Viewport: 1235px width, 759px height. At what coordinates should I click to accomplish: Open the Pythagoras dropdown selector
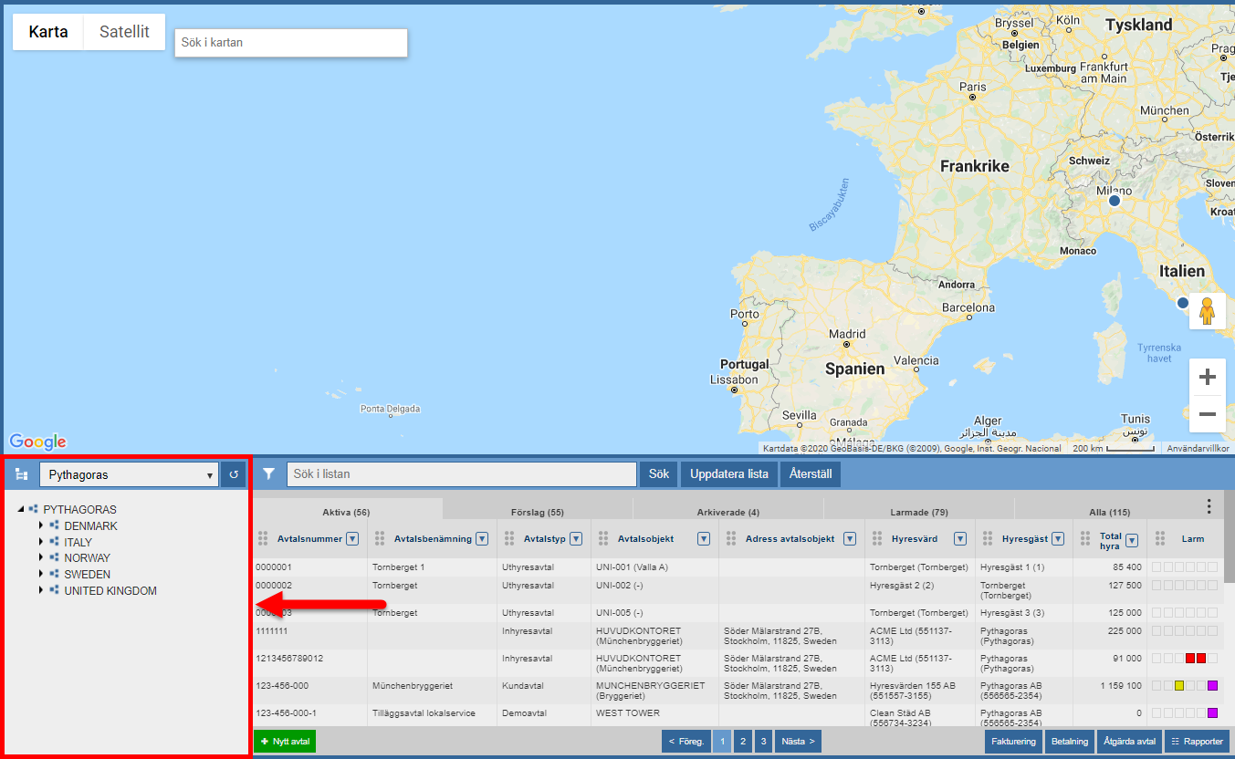[129, 474]
